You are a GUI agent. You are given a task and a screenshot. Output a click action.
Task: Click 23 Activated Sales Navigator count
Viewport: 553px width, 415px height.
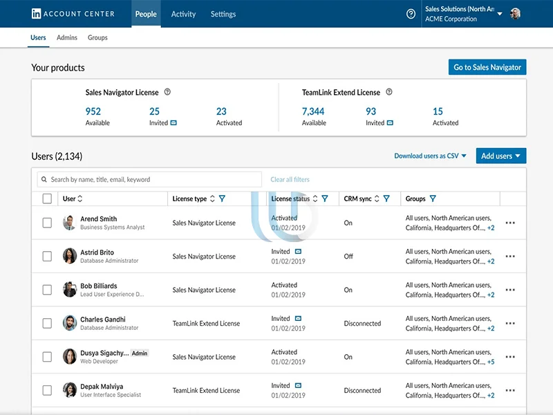(x=221, y=111)
